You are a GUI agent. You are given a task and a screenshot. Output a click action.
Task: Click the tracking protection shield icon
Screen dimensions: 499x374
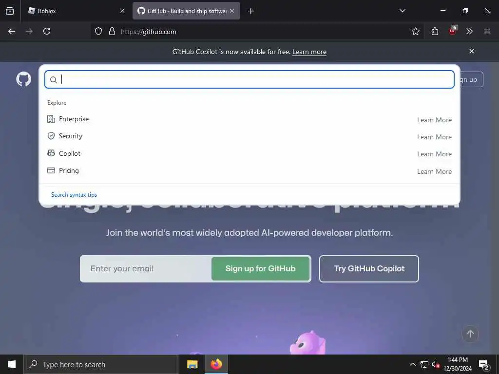point(98,31)
